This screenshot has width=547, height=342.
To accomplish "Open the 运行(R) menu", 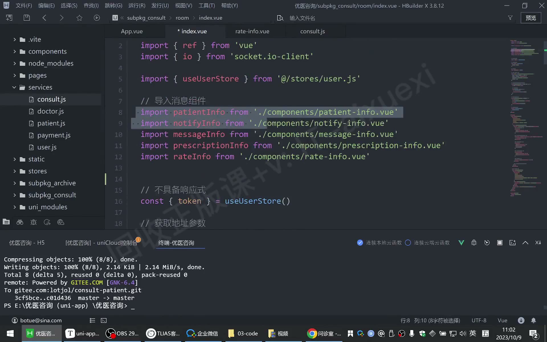I will point(137,5).
